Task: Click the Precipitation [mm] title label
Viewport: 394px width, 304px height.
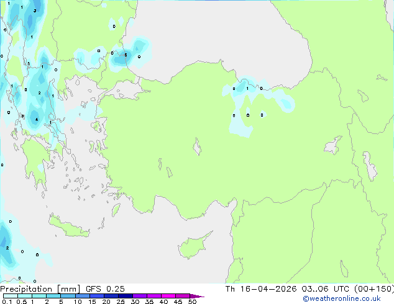Action: point(40,289)
